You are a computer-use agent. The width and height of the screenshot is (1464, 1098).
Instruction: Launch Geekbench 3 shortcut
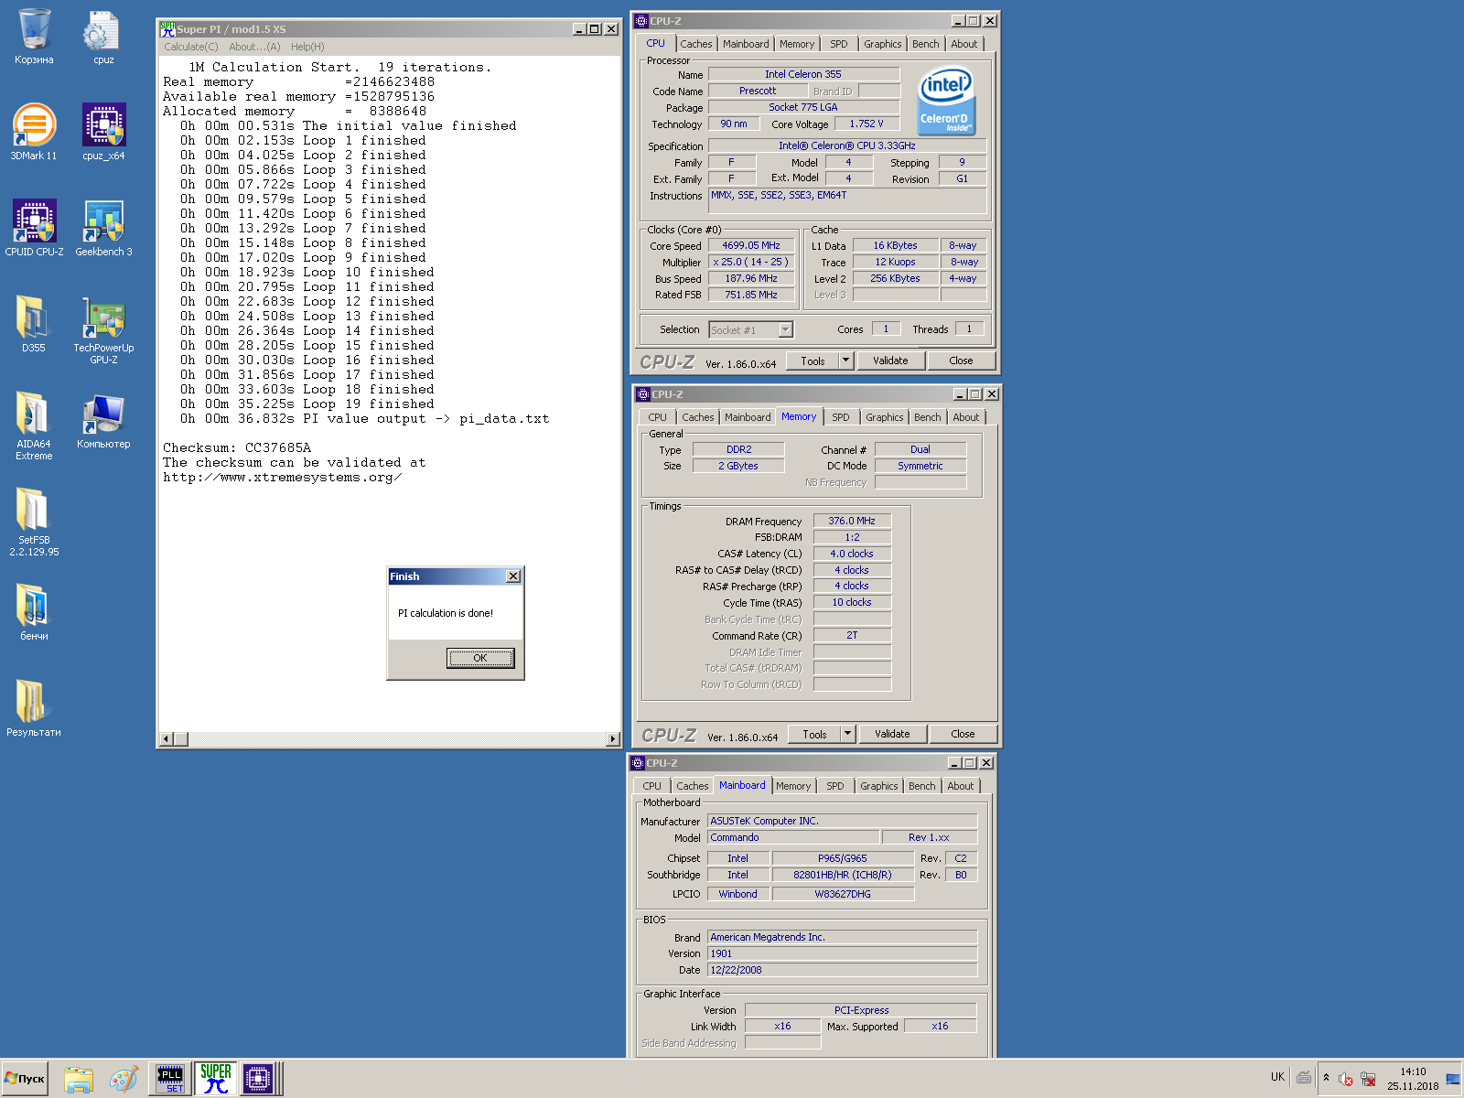[103, 229]
